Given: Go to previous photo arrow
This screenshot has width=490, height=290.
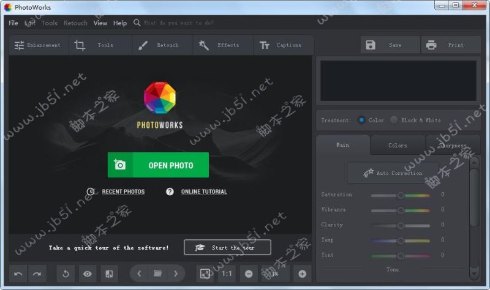Looking at the screenshot, I should point(140,273).
